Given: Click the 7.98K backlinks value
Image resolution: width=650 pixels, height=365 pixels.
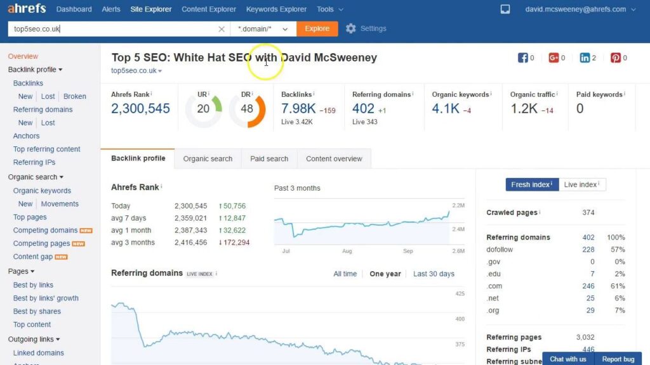Looking at the screenshot, I should (x=298, y=108).
